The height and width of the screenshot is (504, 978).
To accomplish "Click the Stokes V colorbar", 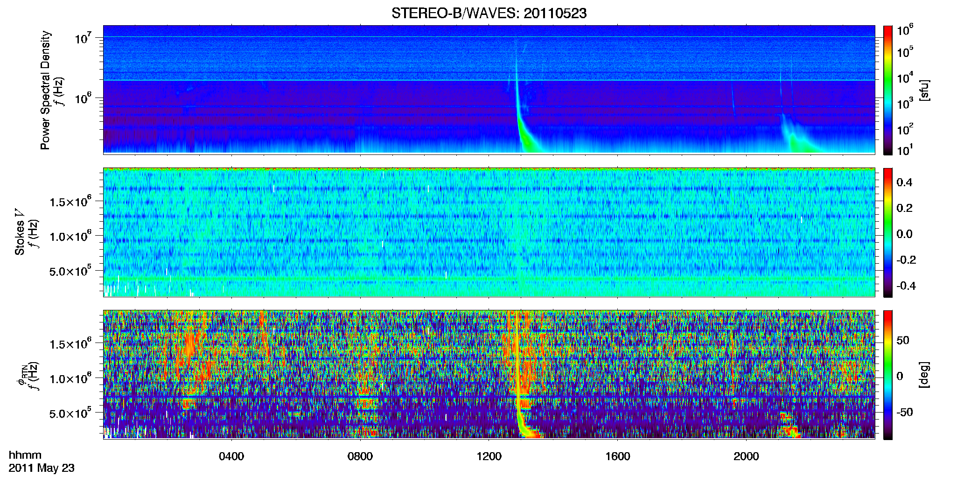I will [x=888, y=232].
